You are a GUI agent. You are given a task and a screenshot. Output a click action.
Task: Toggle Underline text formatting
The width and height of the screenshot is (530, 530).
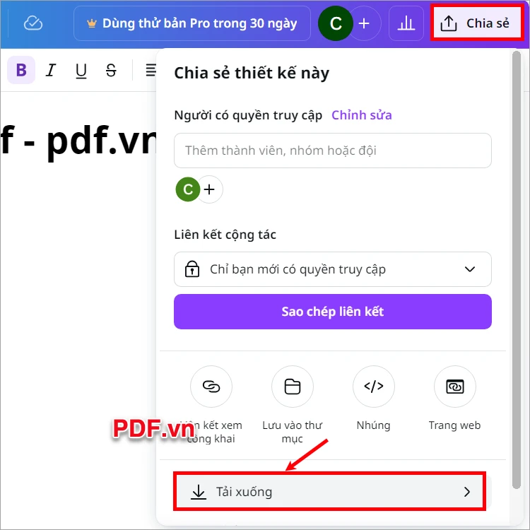click(x=81, y=71)
